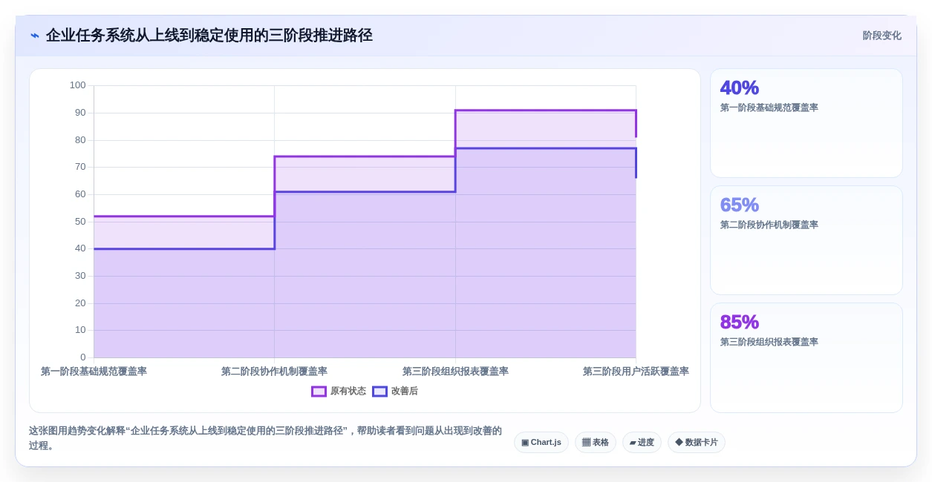Select the 表格 tag
This screenshot has width=932, height=482.
(x=596, y=443)
